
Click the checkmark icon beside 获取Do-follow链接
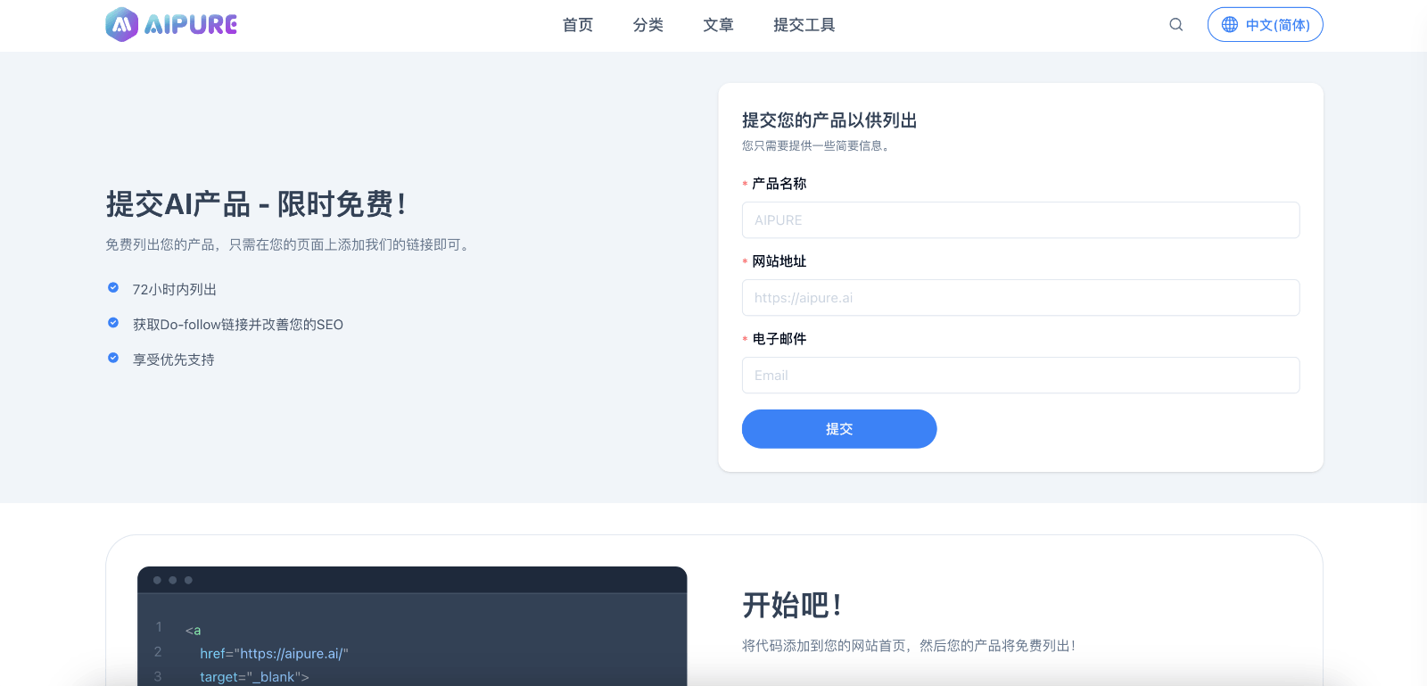(113, 323)
